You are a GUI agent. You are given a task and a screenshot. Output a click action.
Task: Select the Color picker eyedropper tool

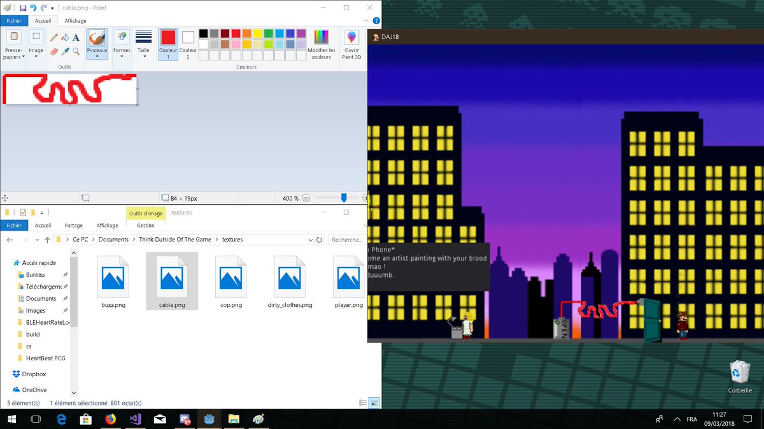tap(65, 51)
